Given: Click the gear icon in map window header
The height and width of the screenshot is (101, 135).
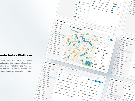Looking at the screenshot, I should [x=115, y=35].
